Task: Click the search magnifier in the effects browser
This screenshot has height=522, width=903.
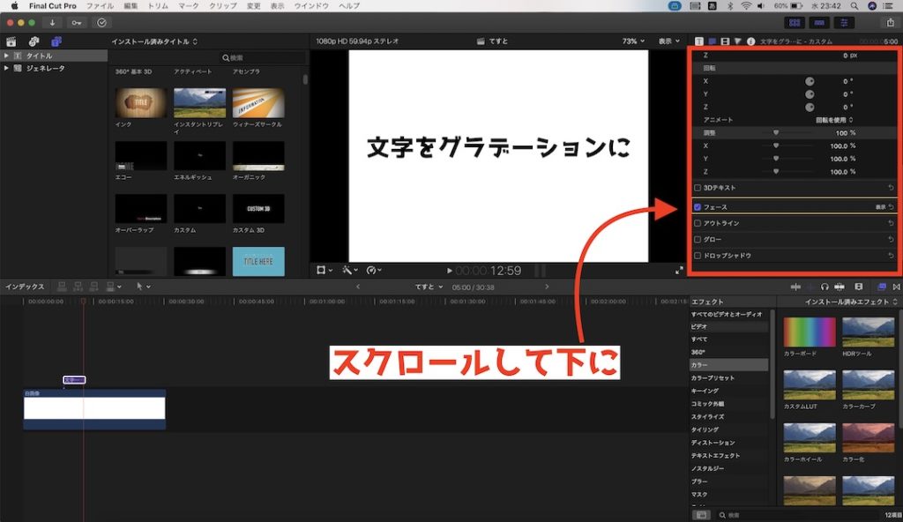Action: [721, 514]
